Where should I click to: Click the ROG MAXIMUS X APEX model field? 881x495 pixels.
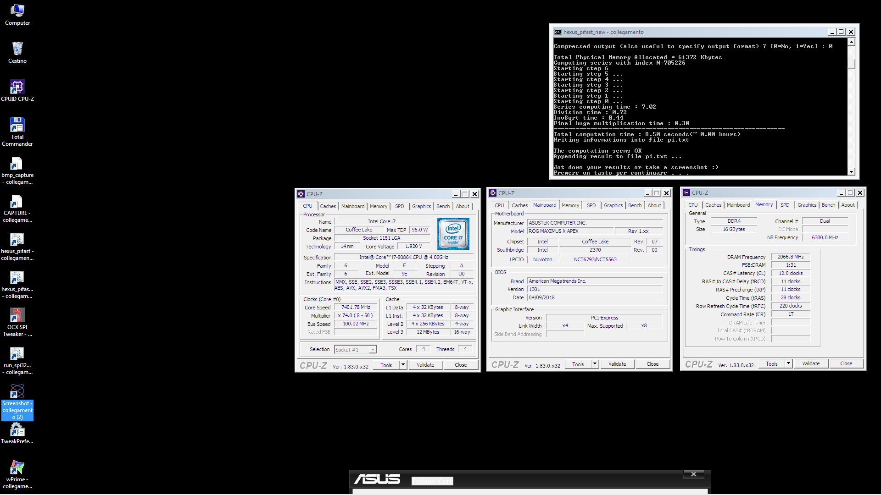[570, 231]
